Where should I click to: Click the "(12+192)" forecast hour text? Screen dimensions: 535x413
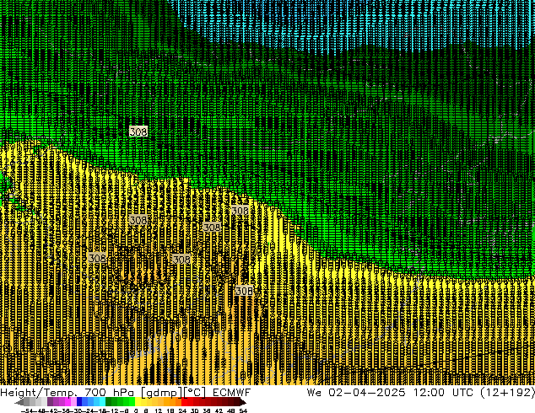507,393
